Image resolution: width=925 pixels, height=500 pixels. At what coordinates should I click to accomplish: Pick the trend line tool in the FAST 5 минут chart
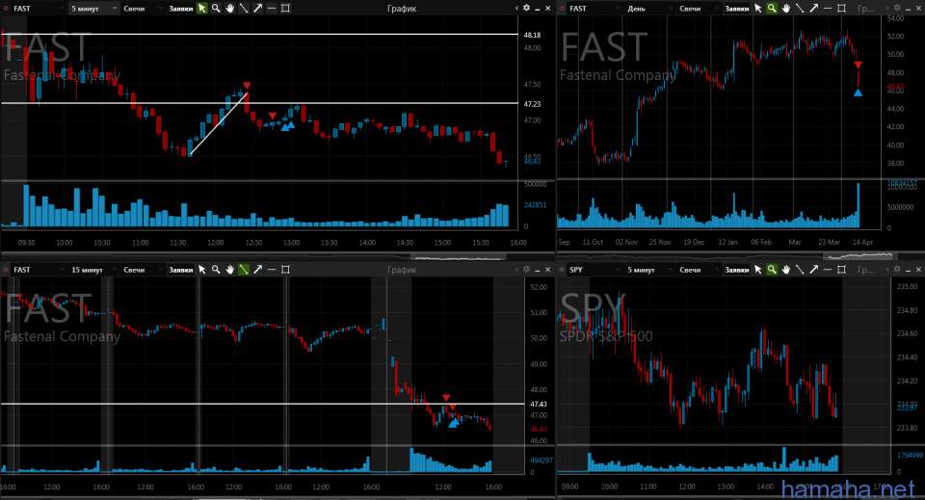[x=244, y=9]
